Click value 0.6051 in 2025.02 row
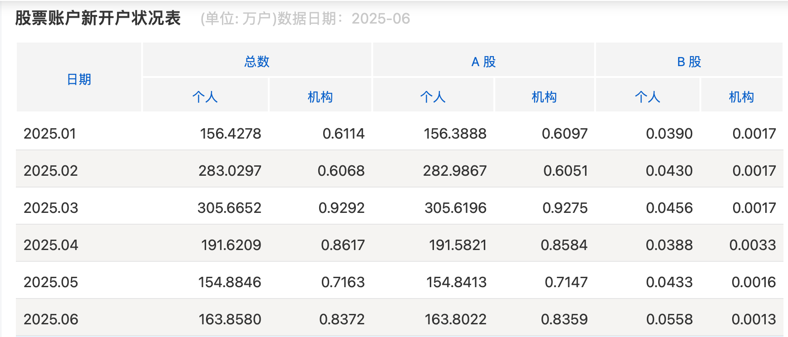 566,171
